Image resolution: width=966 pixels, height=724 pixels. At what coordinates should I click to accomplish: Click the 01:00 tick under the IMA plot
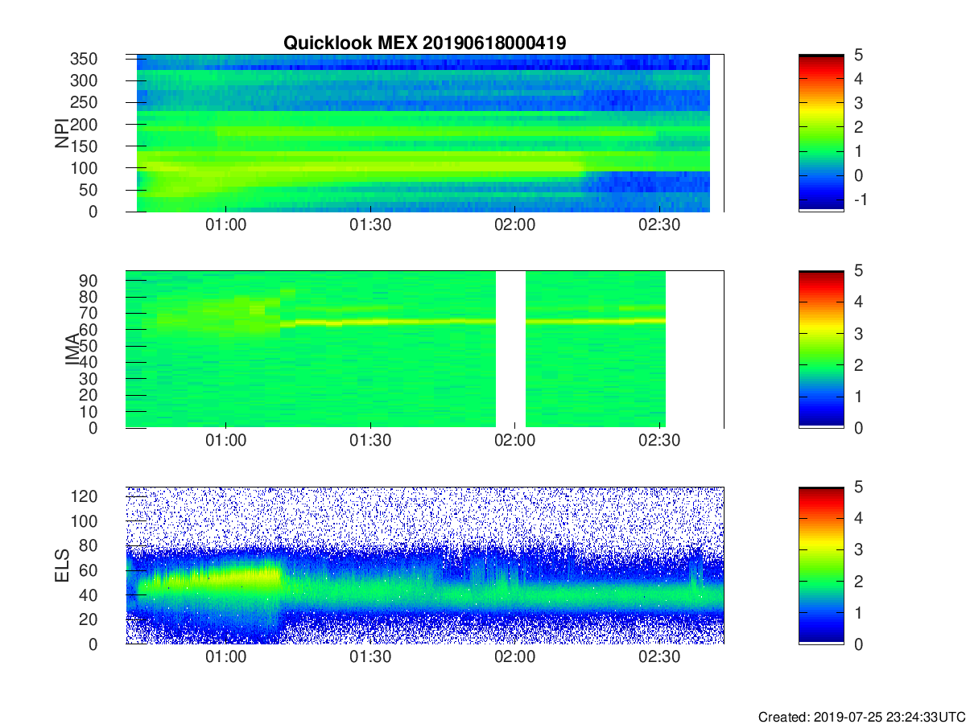tap(226, 442)
